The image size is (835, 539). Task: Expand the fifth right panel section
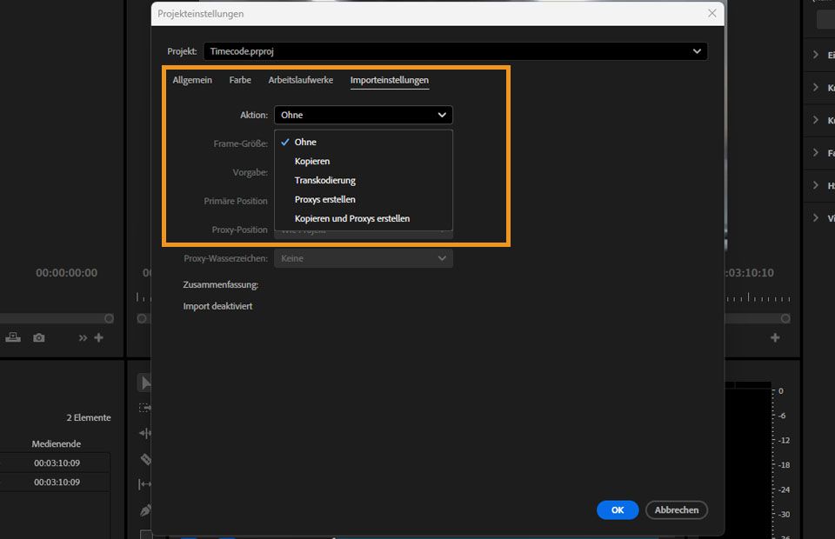815,185
